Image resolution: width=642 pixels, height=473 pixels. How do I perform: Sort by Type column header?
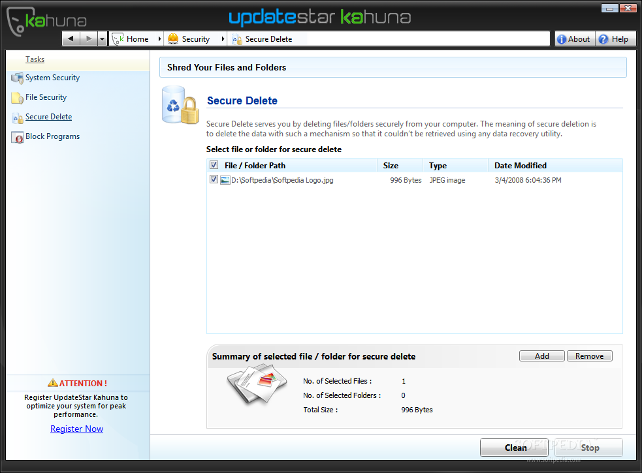click(455, 165)
